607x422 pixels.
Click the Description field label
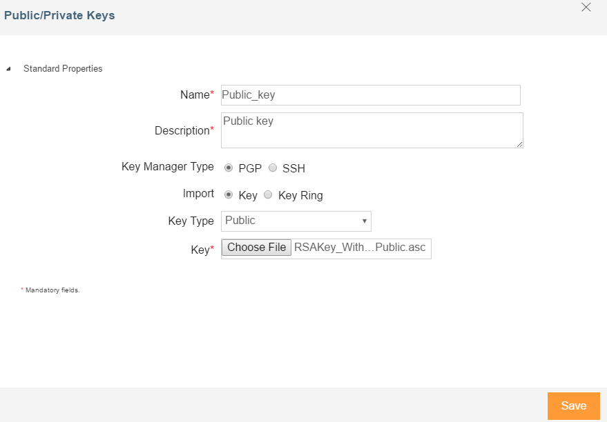(x=181, y=130)
